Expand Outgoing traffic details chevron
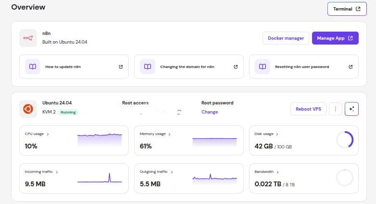 click(x=172, y=172)
